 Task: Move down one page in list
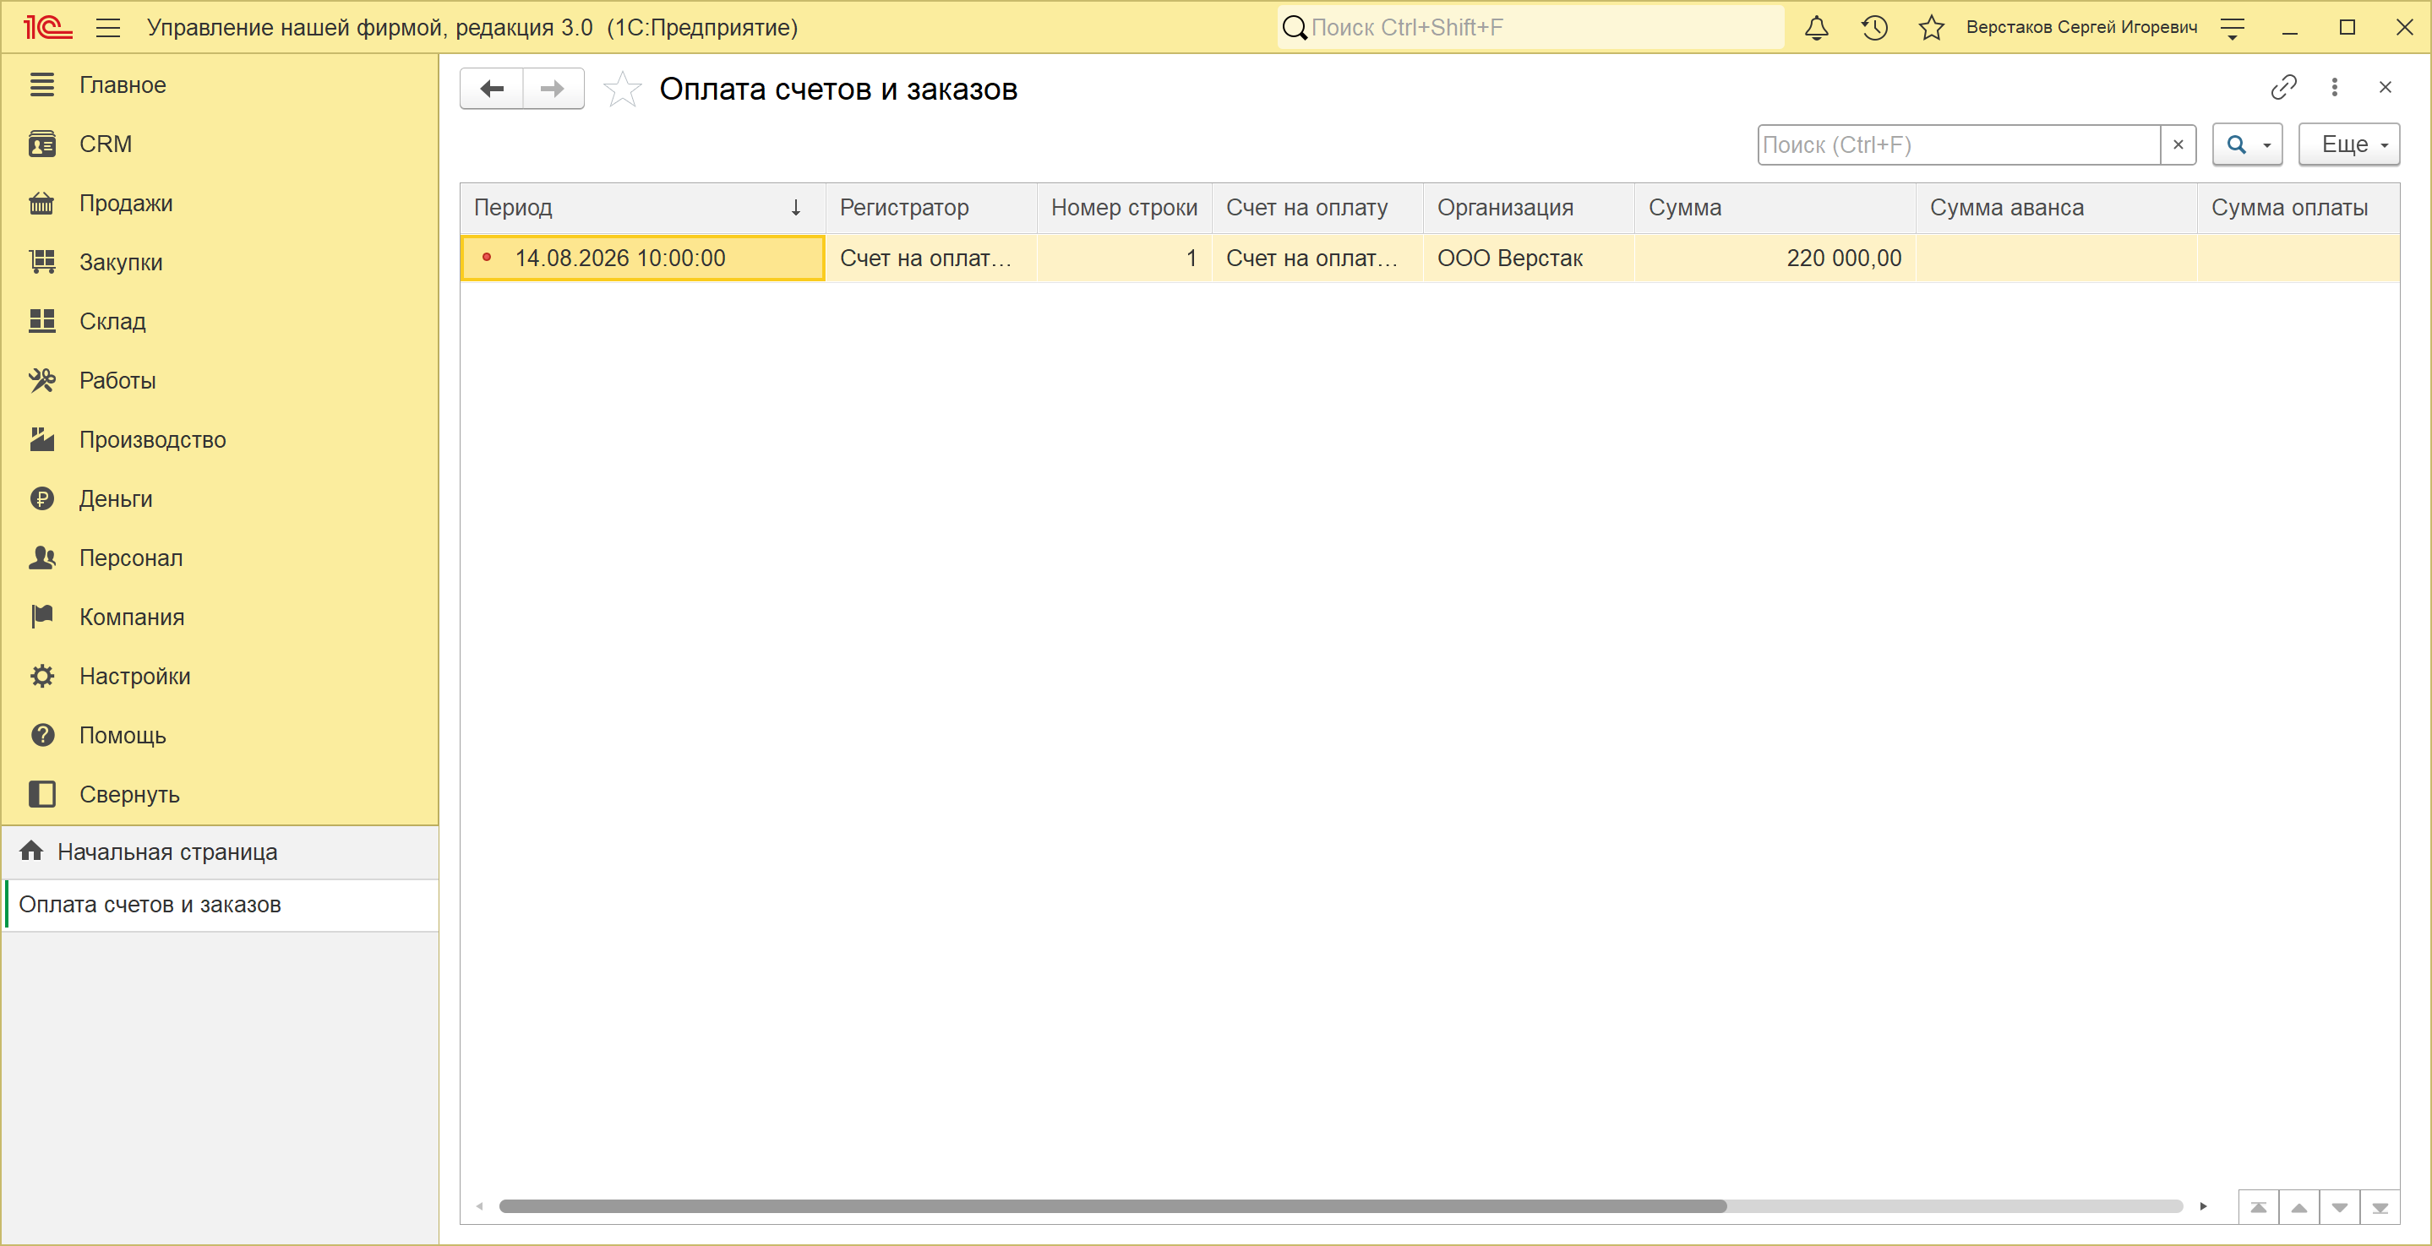click(2340, 1207)
